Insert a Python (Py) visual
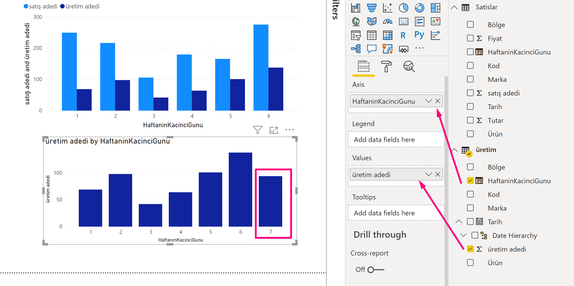The height and width of the screenshot is (286, 574). [419, 34]
